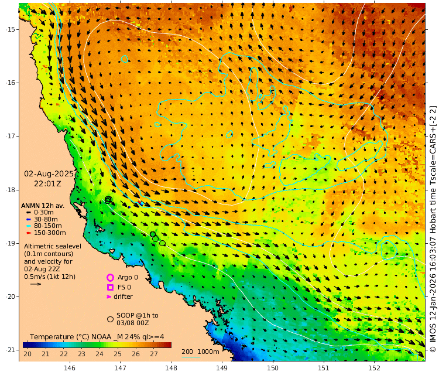
Task: Click the longitude axis label 146
Action: (x=70, y=368)
